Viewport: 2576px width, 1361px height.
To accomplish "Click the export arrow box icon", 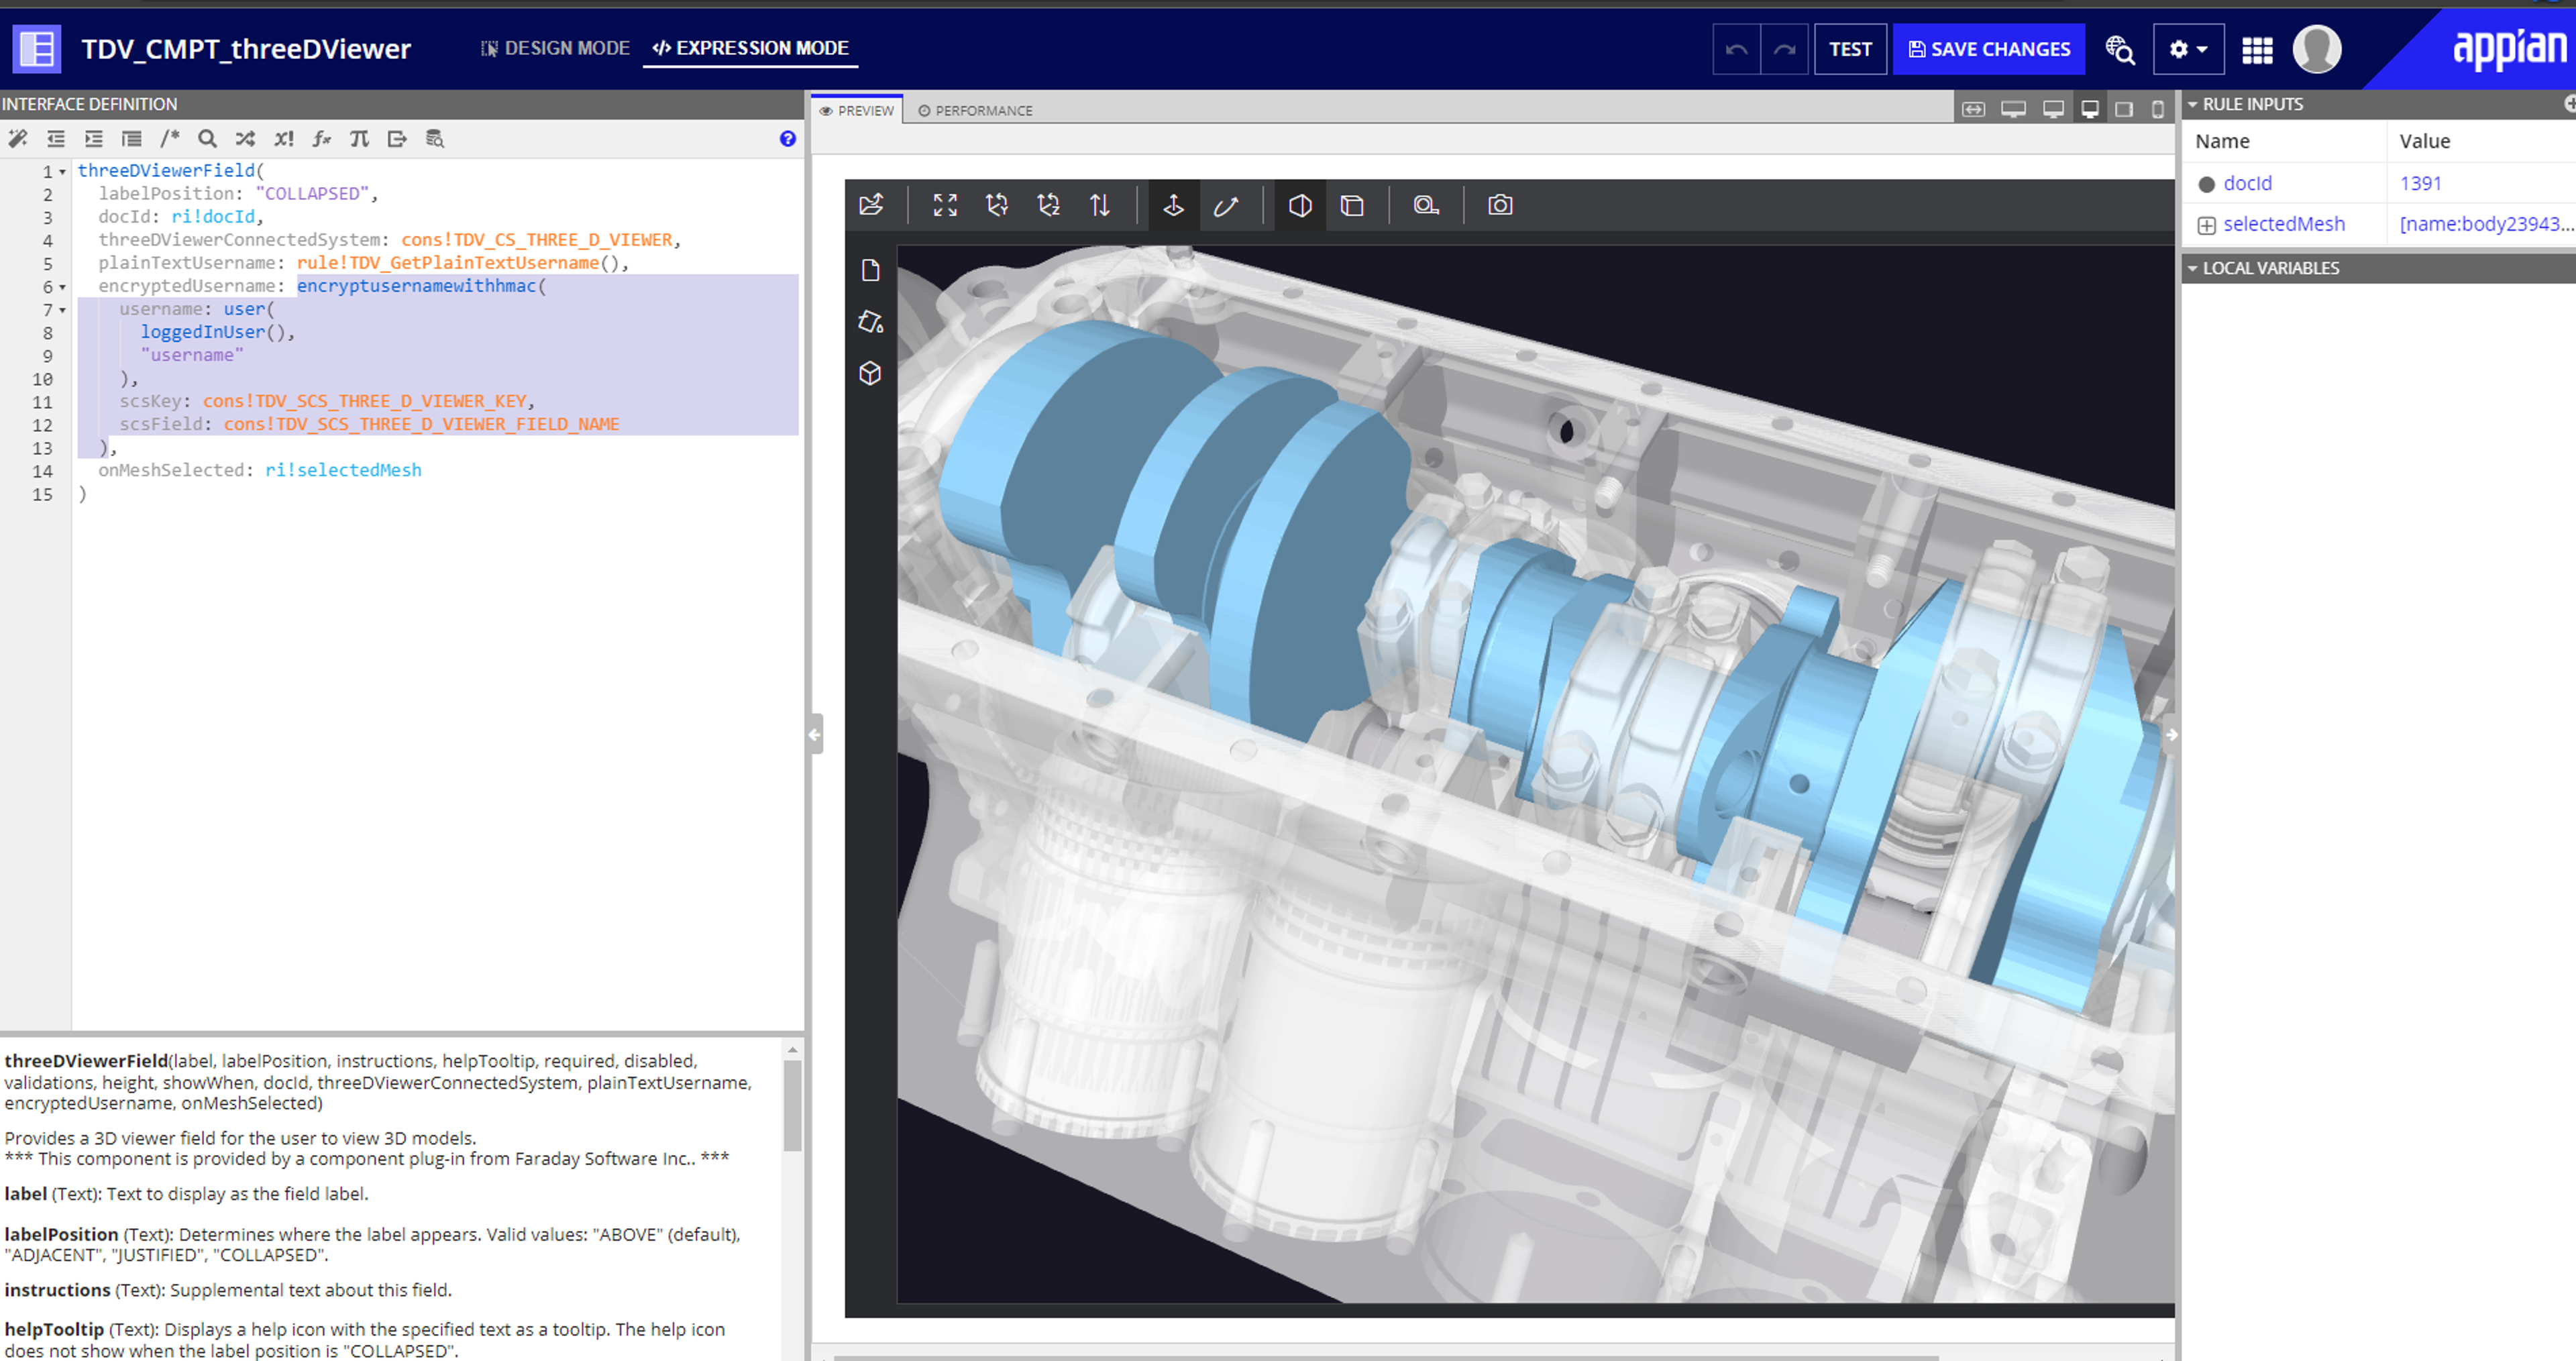I will click(397, 139).
